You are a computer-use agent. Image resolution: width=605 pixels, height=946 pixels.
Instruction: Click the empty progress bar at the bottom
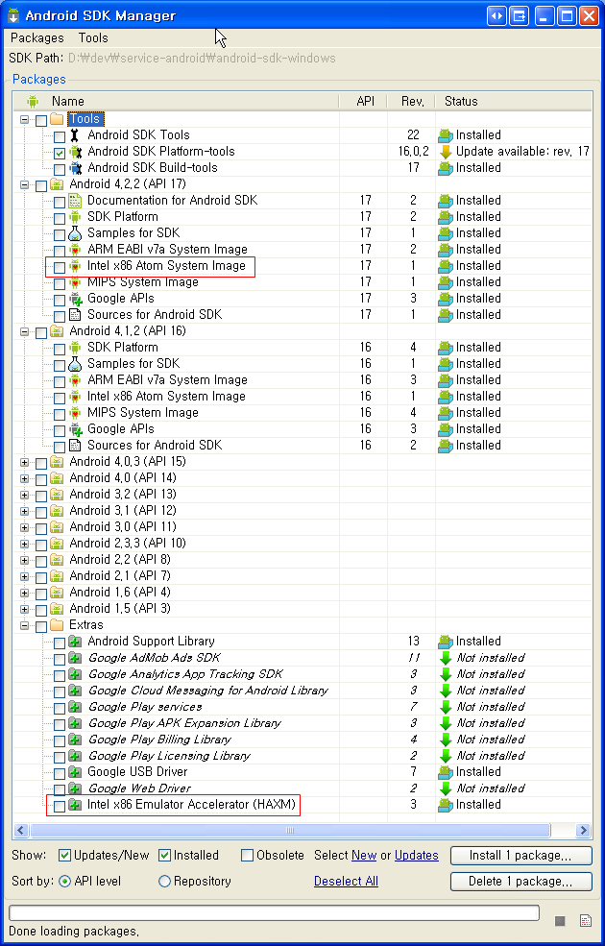pyautogui.click(x=274, y=912)
